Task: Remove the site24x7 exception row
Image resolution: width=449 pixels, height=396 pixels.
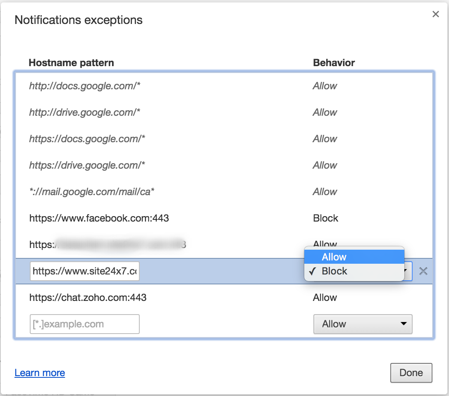Action: point(423,271)
